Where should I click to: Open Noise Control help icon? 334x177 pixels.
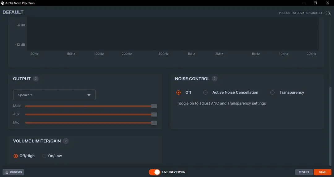click(x=215, y=79)
